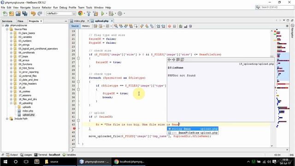
Task: Collapse the code fold at line 34
Action: 78,89
